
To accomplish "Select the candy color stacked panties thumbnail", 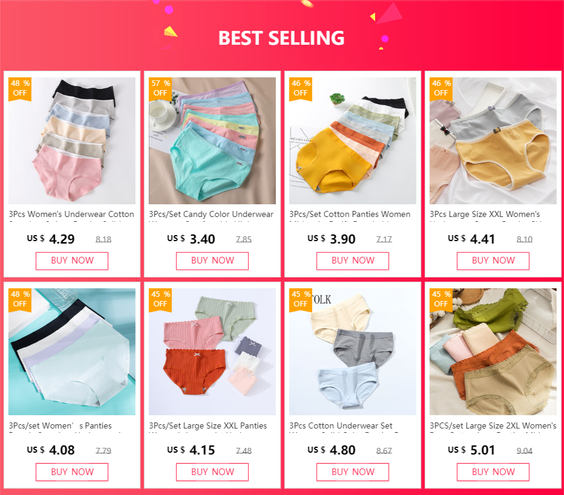I will pyautogui.click(x=212, y=141).
